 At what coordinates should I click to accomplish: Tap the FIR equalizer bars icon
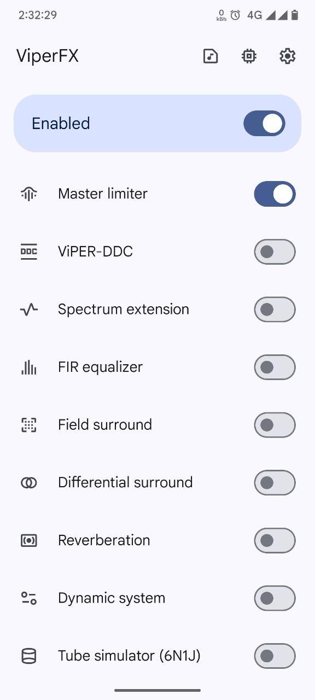(x=29, y=367)
